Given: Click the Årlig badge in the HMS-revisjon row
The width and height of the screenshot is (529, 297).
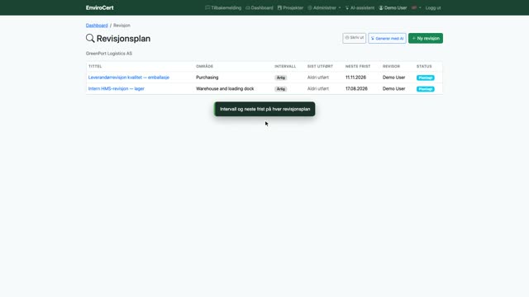Looking at the screenshot, I should pos(281,89).
